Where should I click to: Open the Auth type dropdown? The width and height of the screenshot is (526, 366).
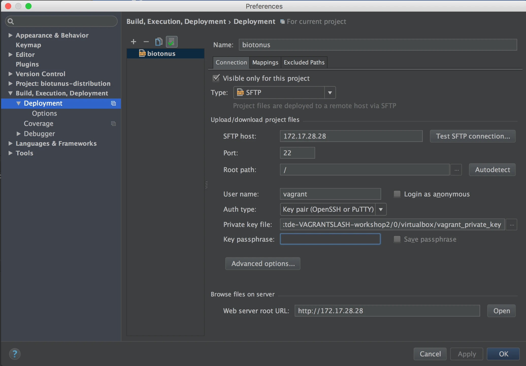(381, 209)
